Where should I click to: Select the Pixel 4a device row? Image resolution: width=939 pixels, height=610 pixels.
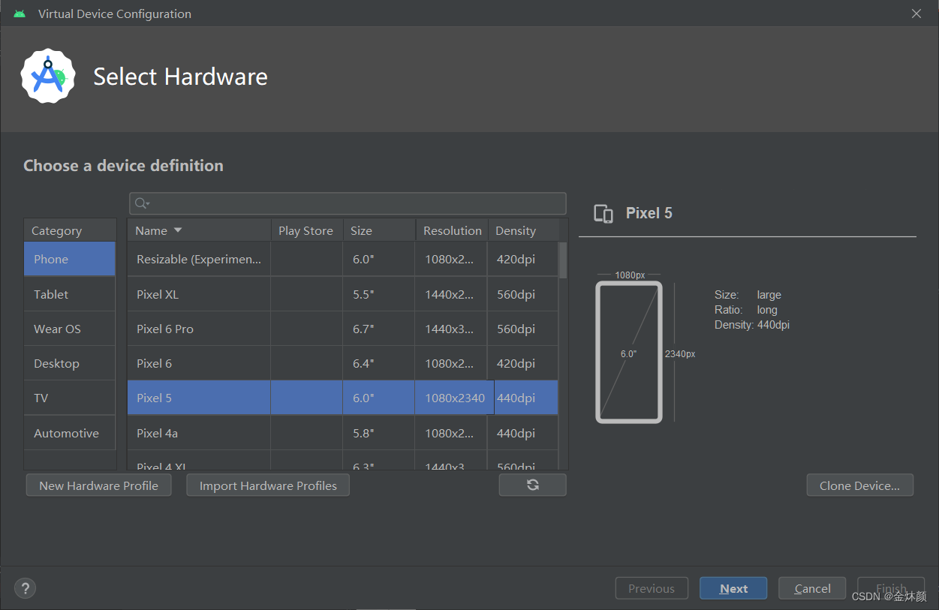[x=343, y=433]
